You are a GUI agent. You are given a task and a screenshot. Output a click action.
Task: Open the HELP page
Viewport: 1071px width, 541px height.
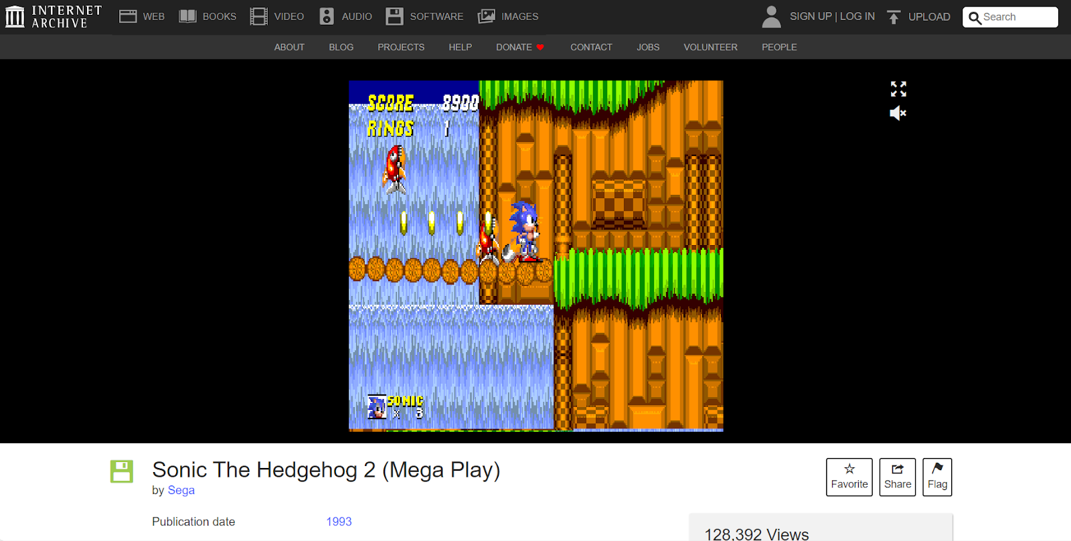pyautogui.click(x=461, y=47)
